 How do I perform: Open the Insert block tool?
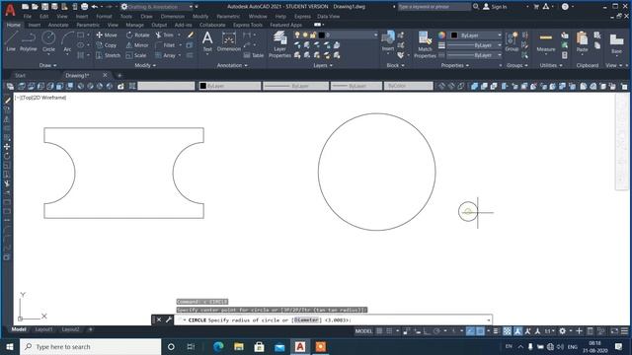coord(388,41)
